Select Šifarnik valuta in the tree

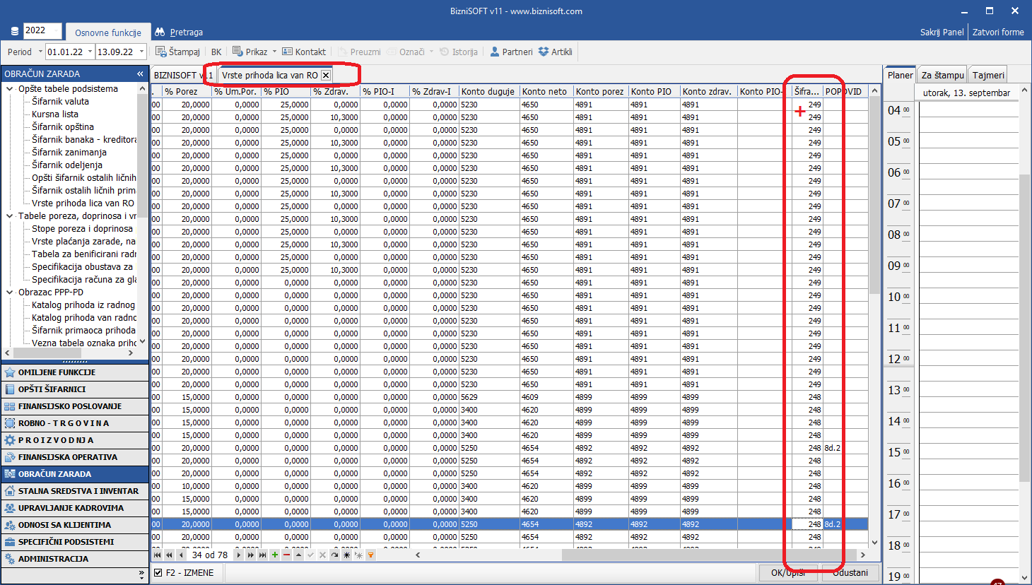tap(60, 102)
